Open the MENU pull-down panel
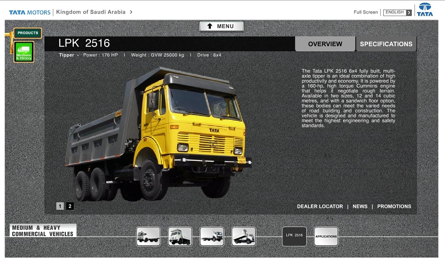 click(222, 26)
